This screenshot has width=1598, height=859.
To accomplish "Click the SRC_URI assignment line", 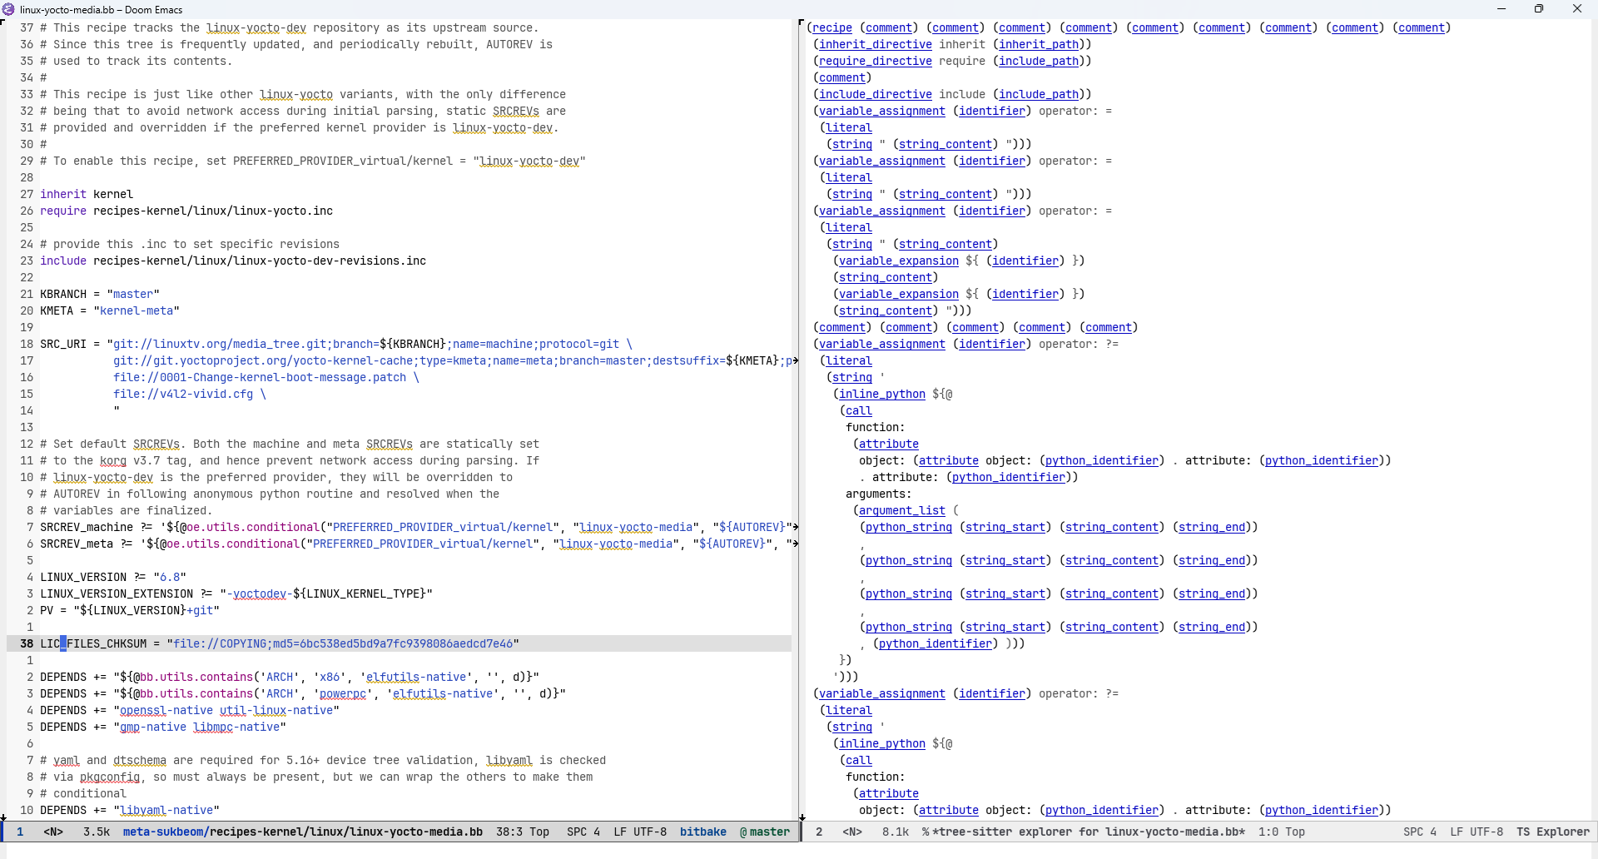I will click(x=336, y=344).
